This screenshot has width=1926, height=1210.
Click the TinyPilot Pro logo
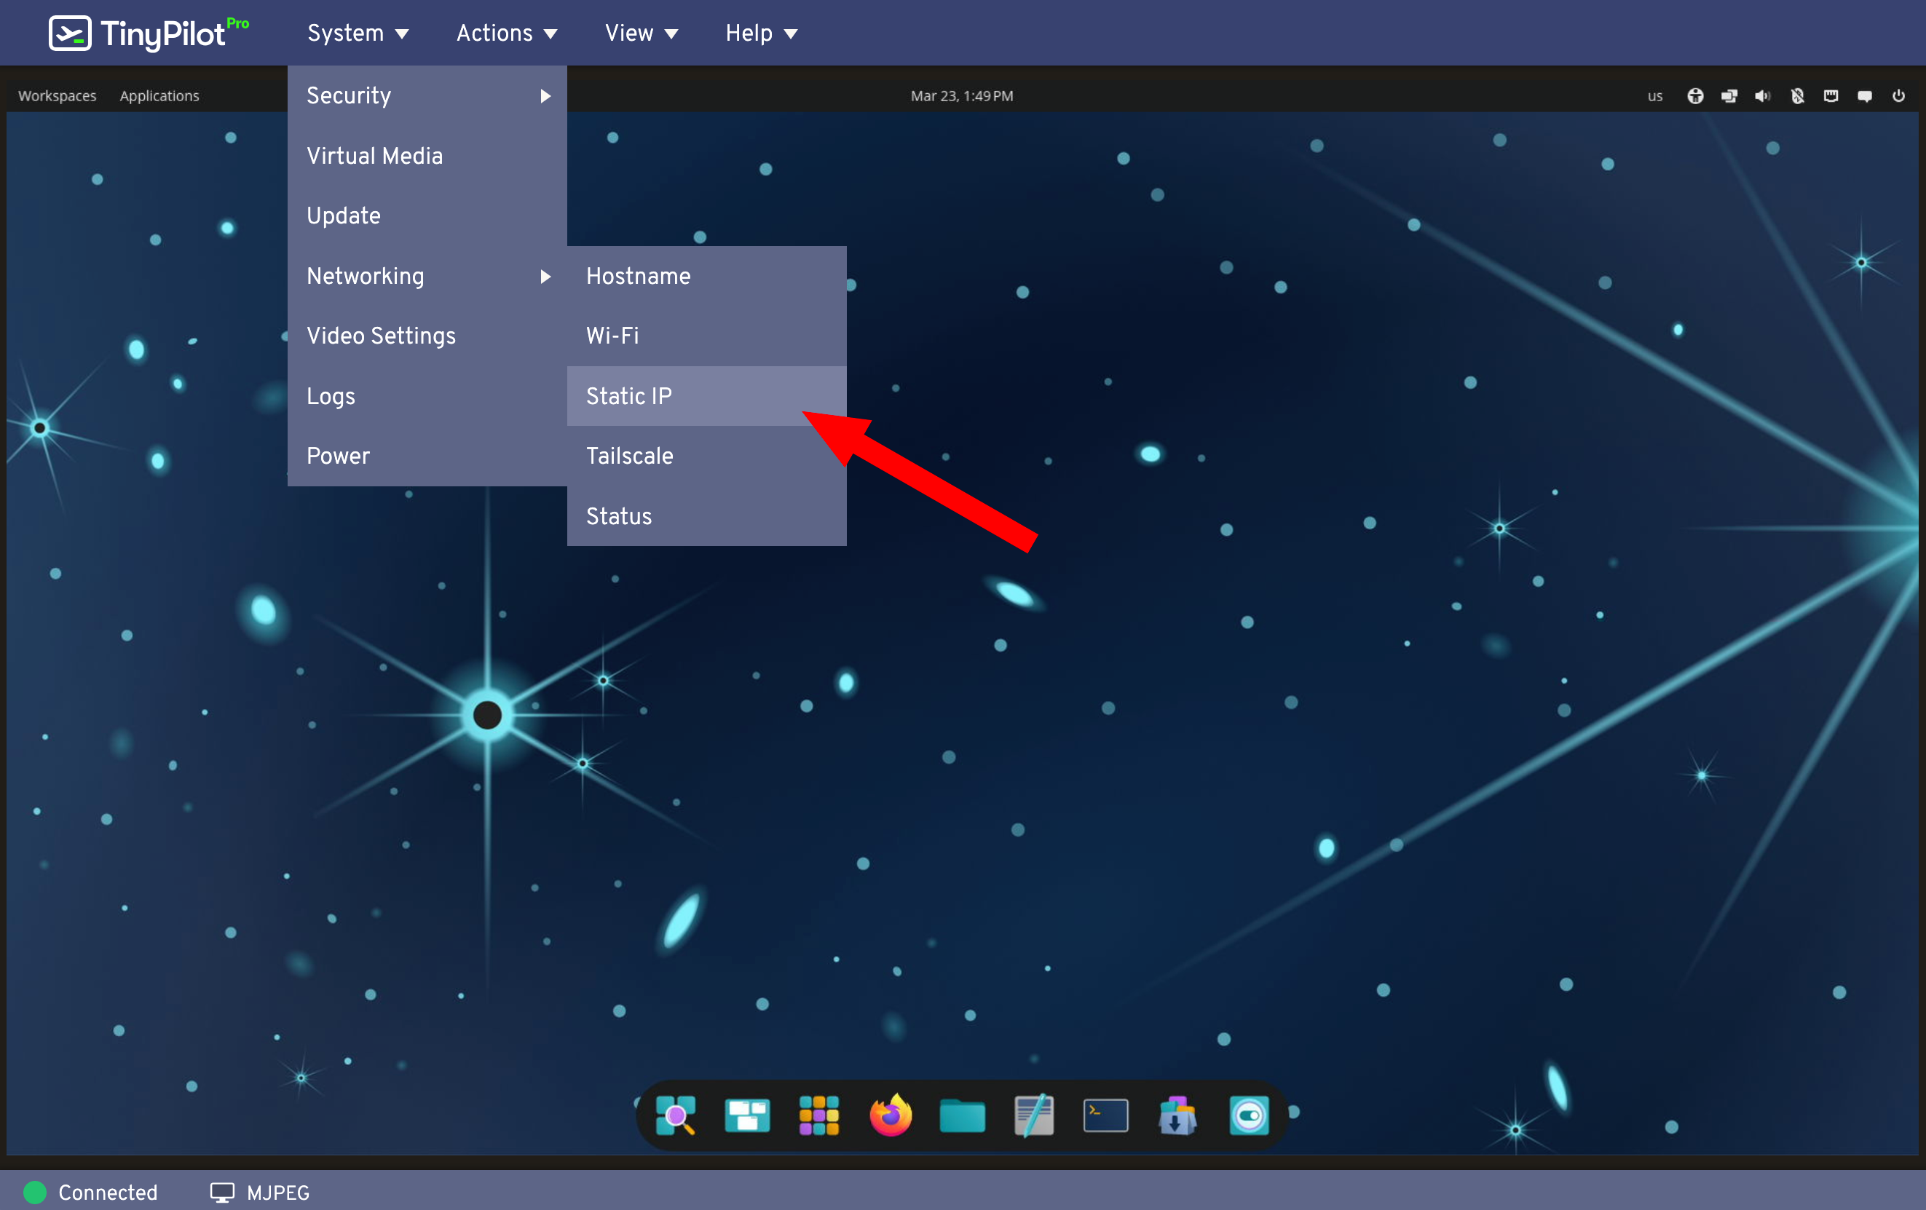click(x=149, y=32)
